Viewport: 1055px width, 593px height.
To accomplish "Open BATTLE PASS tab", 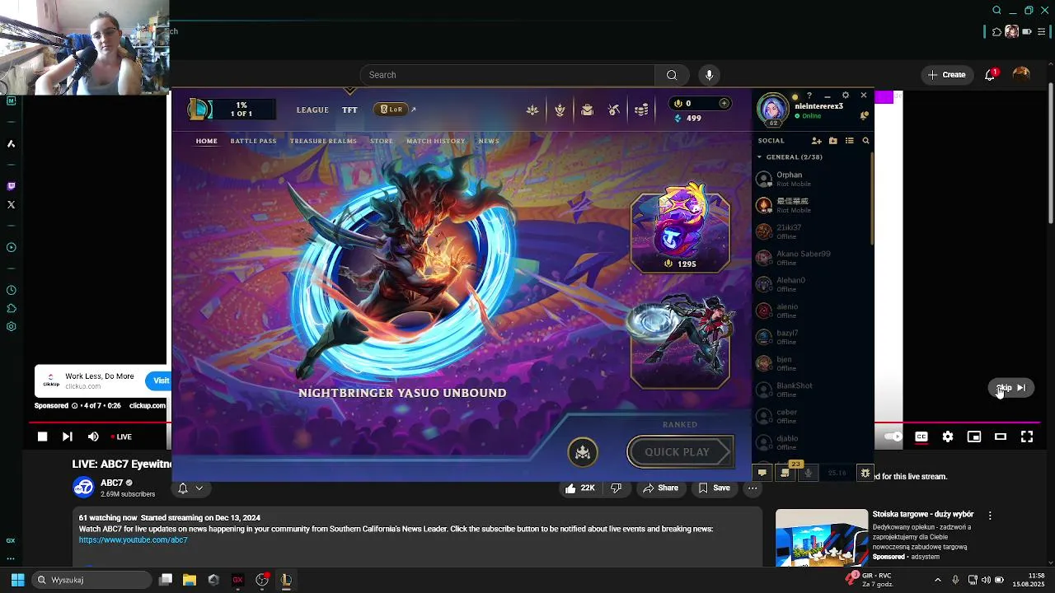I will click(x=253, y=141).
